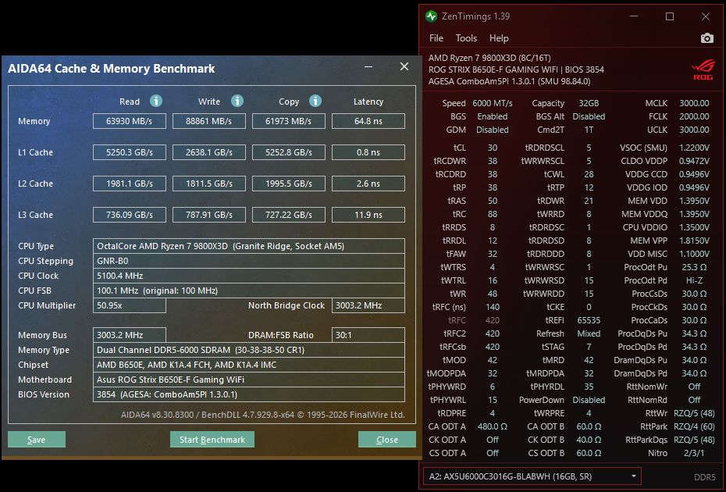The height and width of the screenshot is (492, 726).
Task: Click tRFC (ns) value 140
Action: pyautogui.click(x=492, y=307)
